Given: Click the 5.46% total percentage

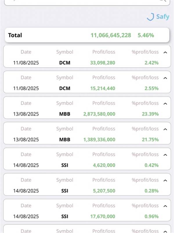Looking at the screenshot, I should [x=146, y=35].
